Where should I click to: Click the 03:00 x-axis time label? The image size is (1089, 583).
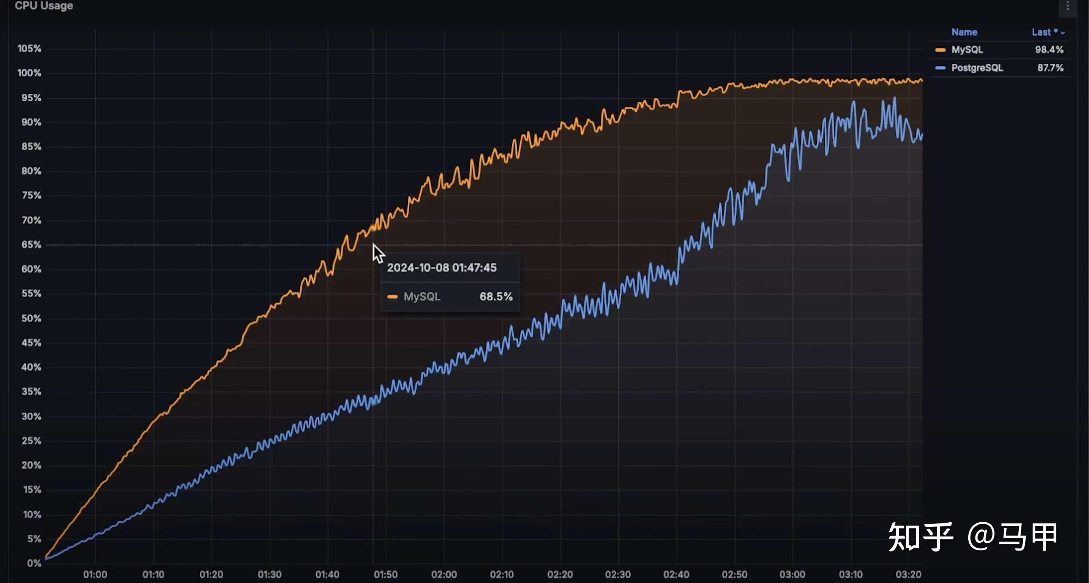(792, 575)
